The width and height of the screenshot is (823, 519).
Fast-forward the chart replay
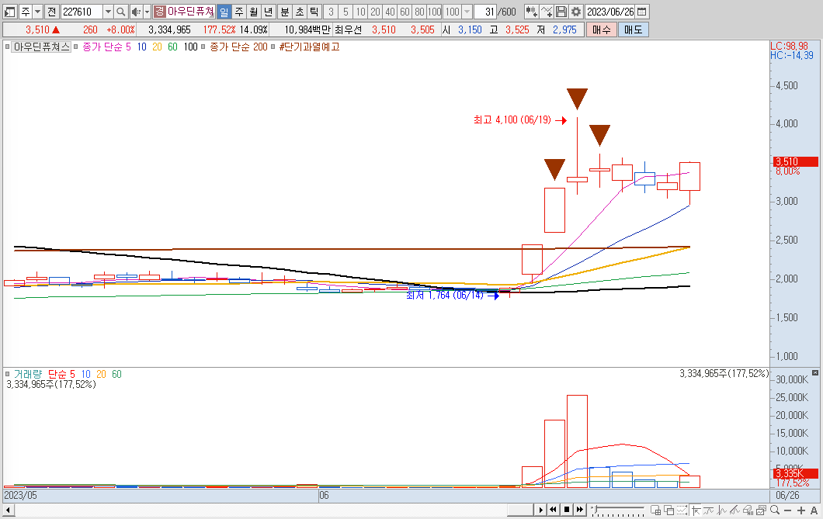[580, 510]
